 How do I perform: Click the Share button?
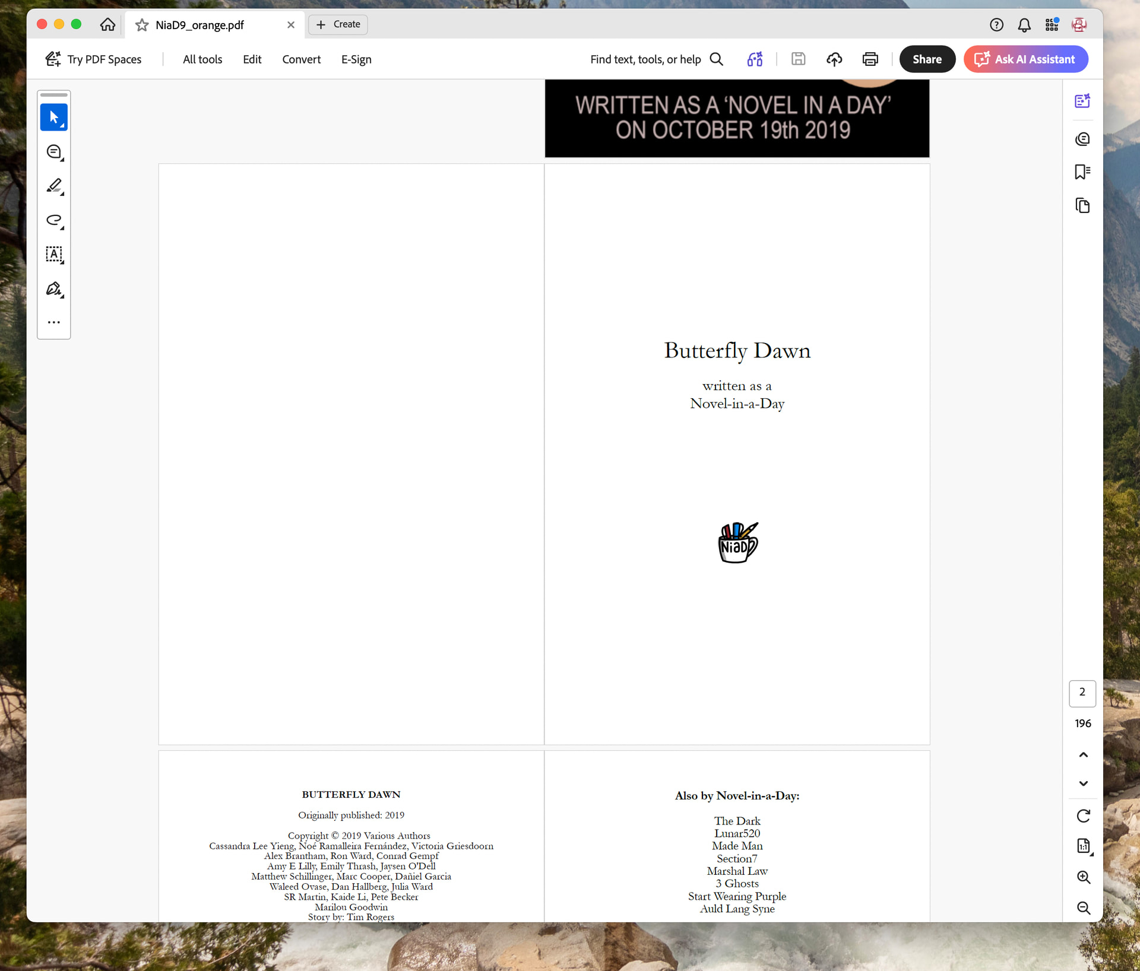[x=926, y=59]
